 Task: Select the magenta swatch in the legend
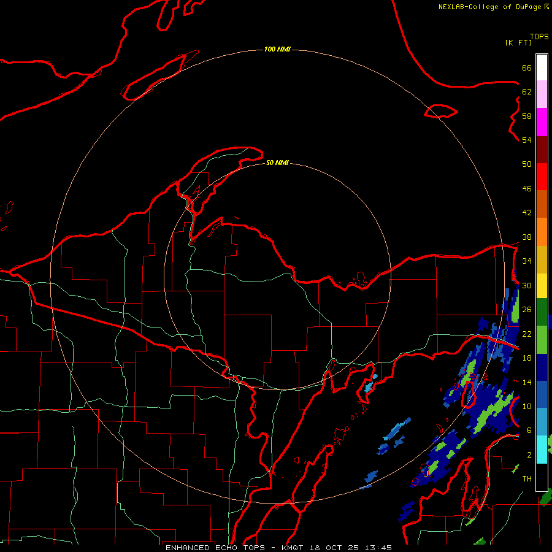[542, 122]
